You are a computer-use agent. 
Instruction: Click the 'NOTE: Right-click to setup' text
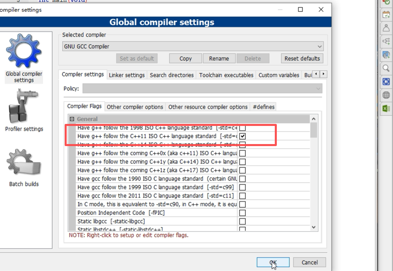(x=129, y=235)
